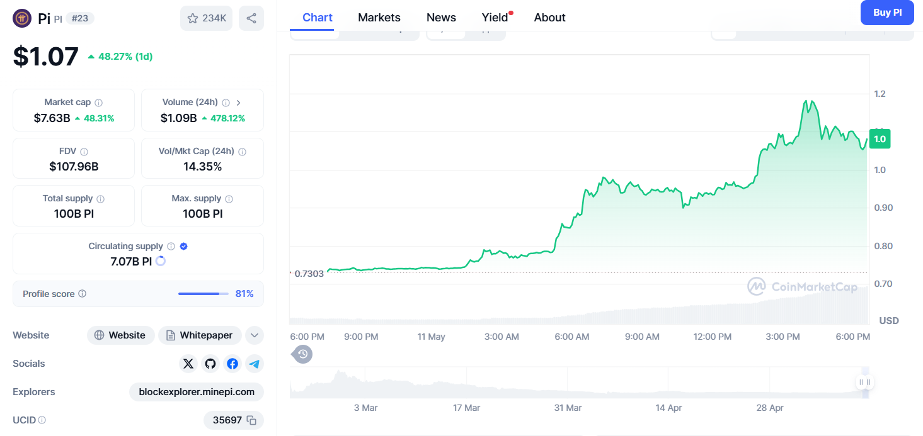Open the Website link
The width and height of the screenshot is (923, 436).
[120, 335]
